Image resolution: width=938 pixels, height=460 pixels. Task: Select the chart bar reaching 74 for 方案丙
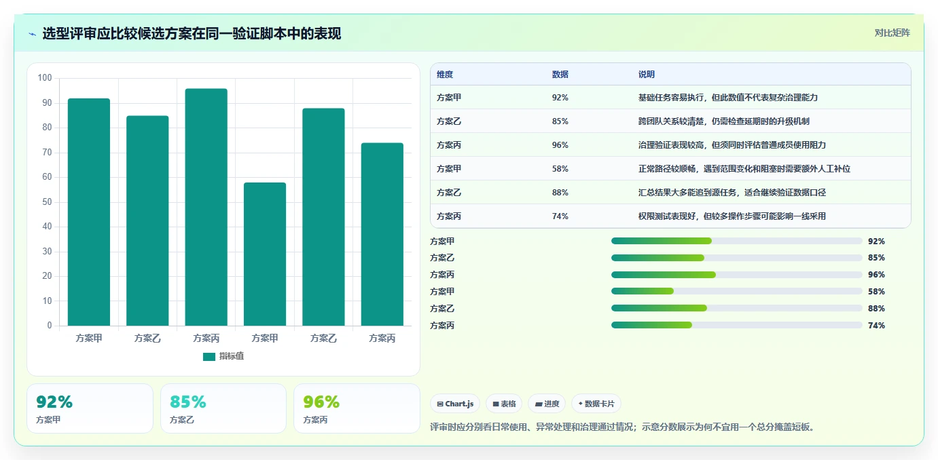[382, 234]
